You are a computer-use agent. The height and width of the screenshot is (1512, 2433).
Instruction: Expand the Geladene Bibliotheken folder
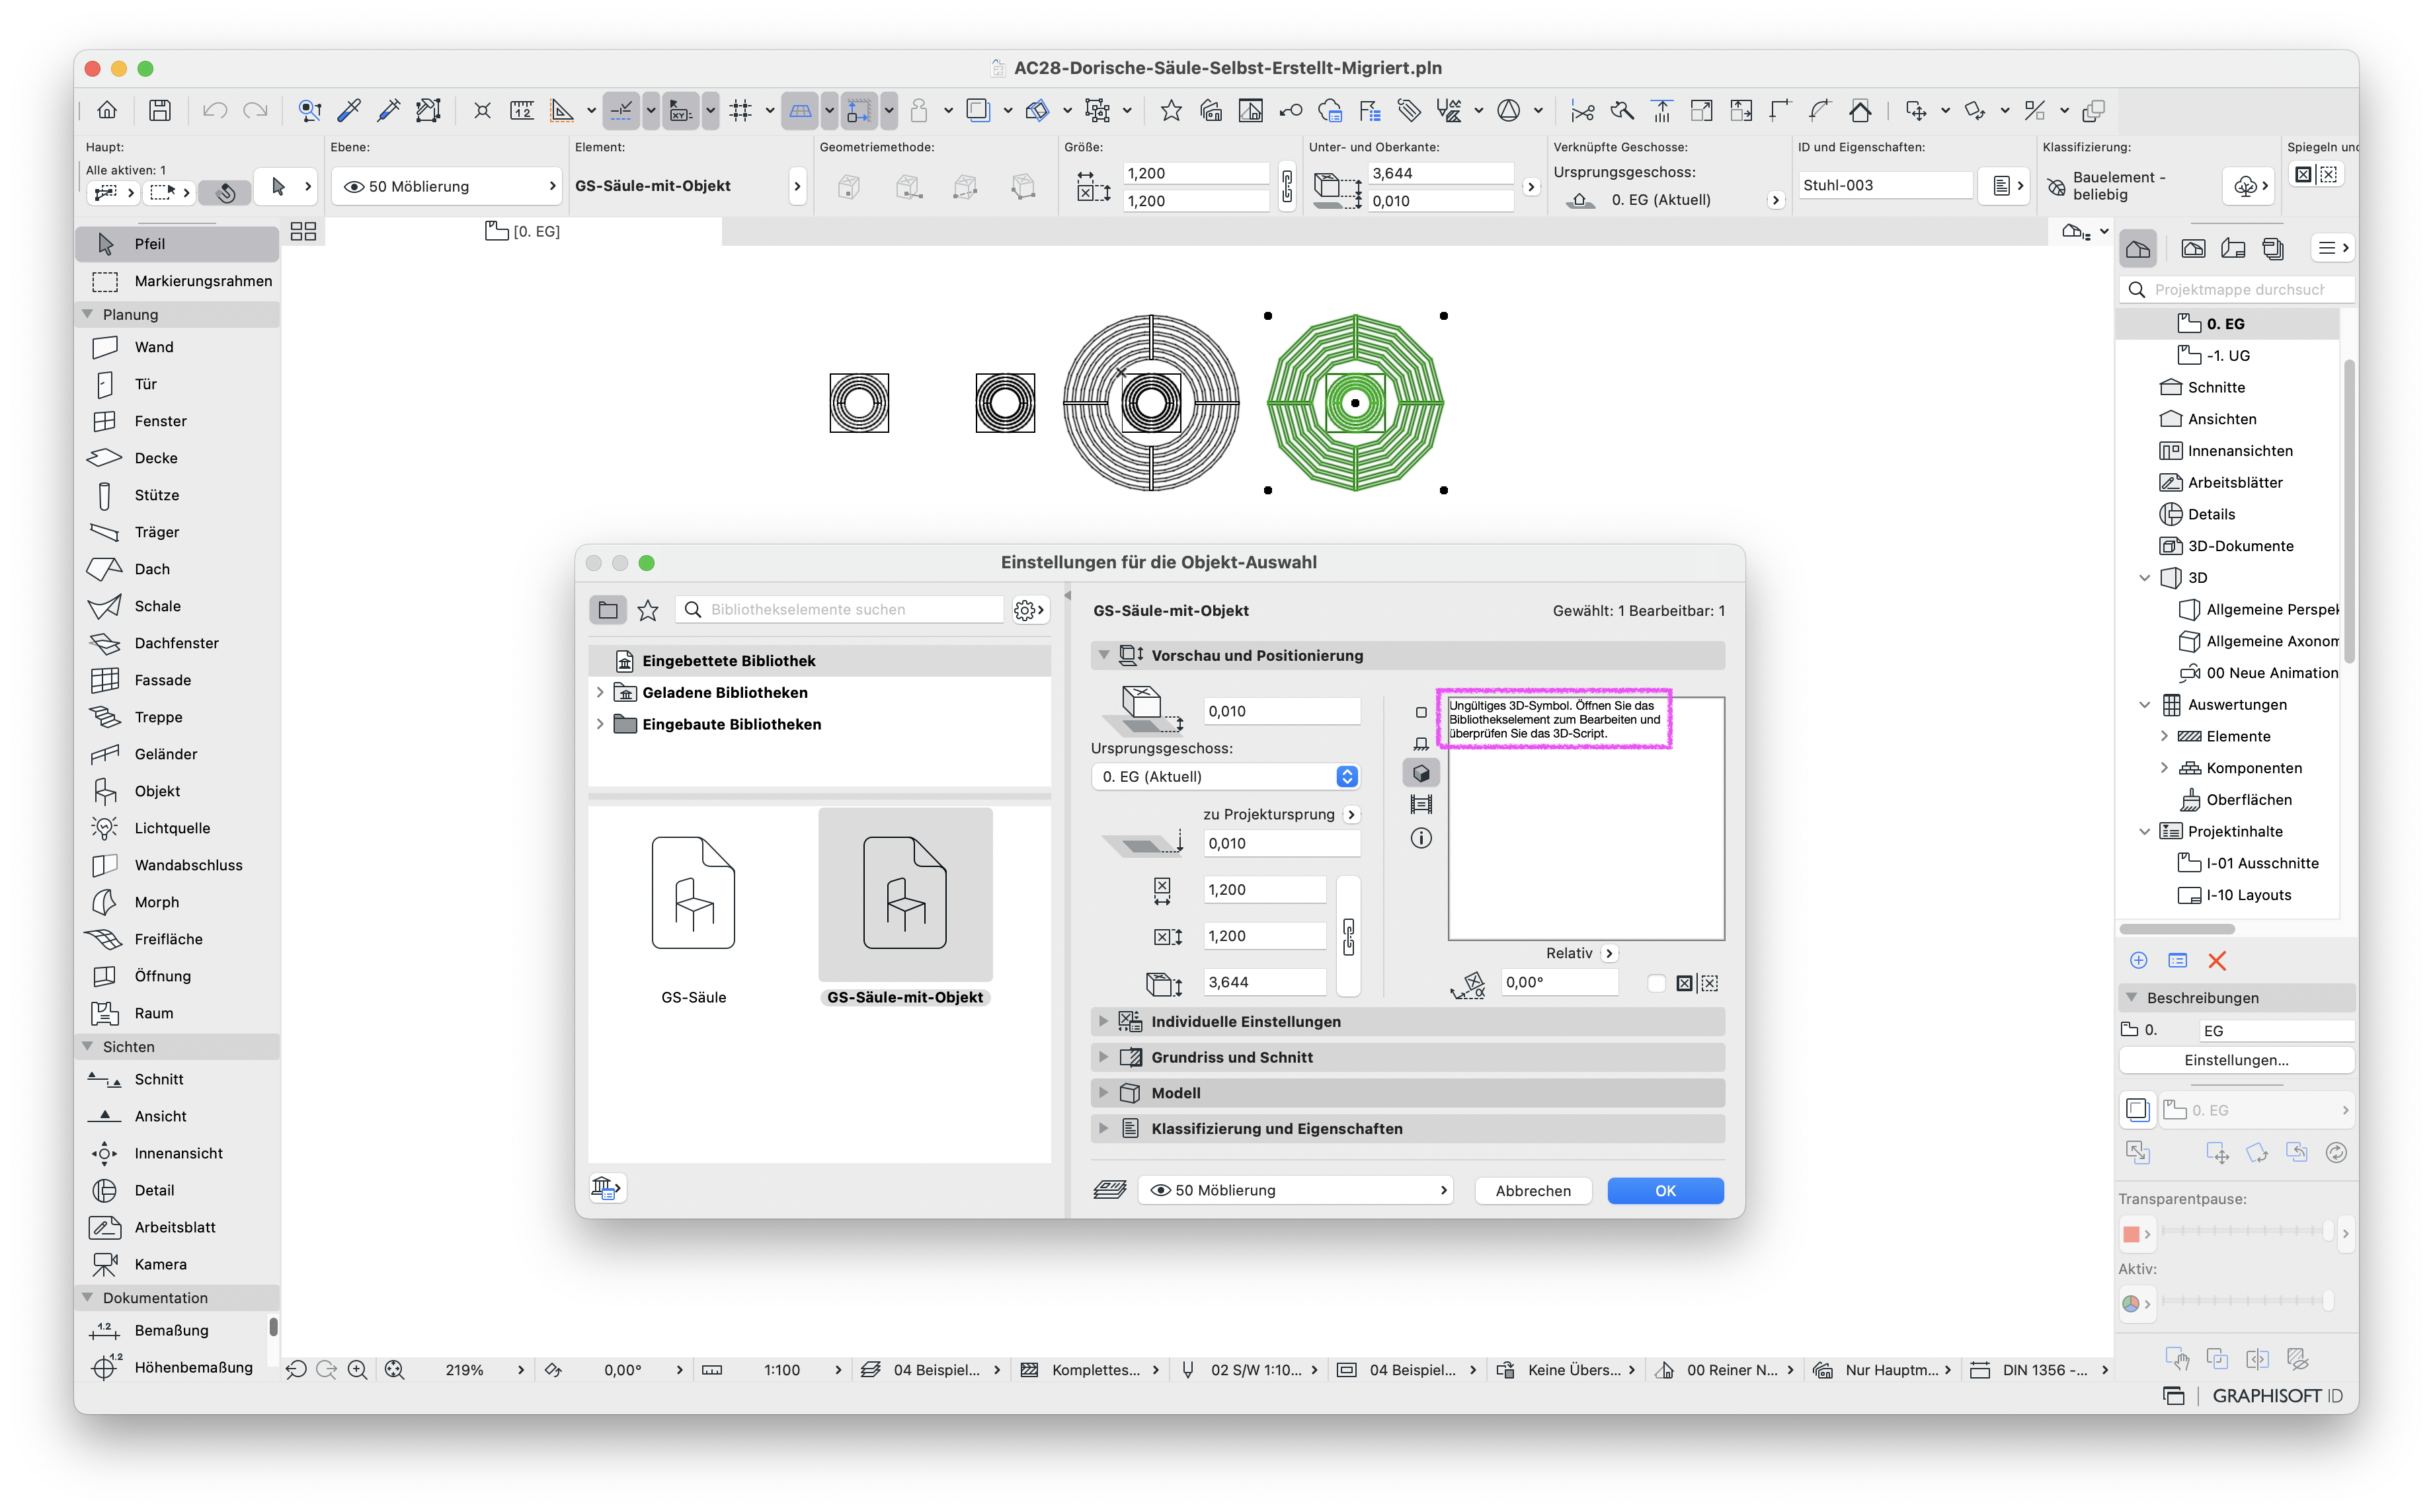point(599,692)
